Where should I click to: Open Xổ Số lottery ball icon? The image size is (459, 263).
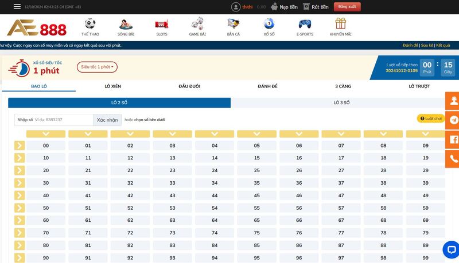pyautogui.click(x=269, y=23)
